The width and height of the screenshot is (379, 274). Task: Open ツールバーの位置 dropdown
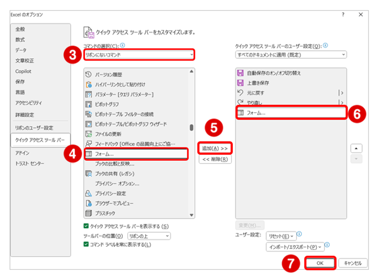pos(149,236)
